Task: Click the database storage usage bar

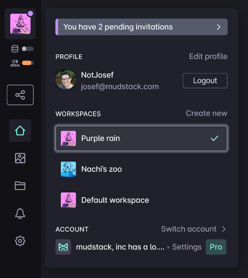Action: (x=28, y=49)
